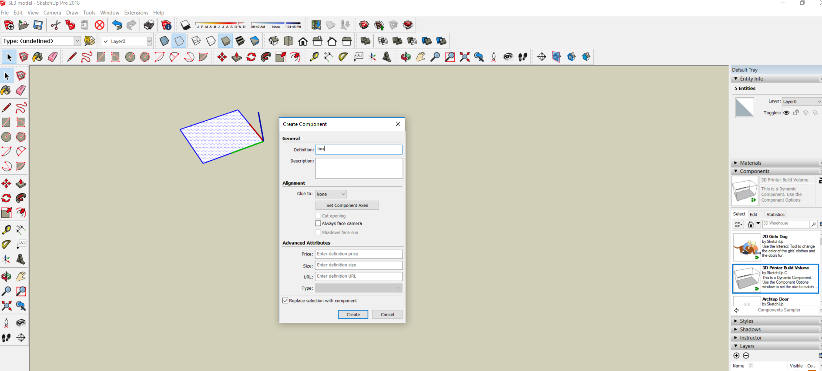Expand the Styles panel
Screen dimensions: 822x371
pos(775,321)
